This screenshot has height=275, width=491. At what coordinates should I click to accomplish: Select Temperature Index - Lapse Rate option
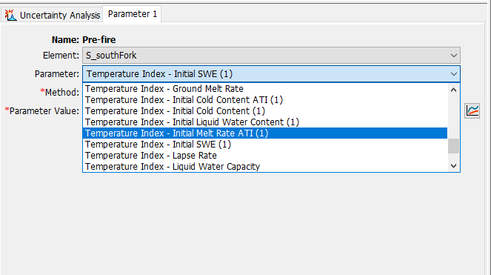265,156
